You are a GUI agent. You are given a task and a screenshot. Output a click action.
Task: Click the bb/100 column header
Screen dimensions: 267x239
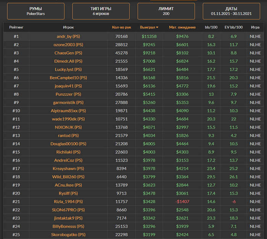(x=211, y=27)
